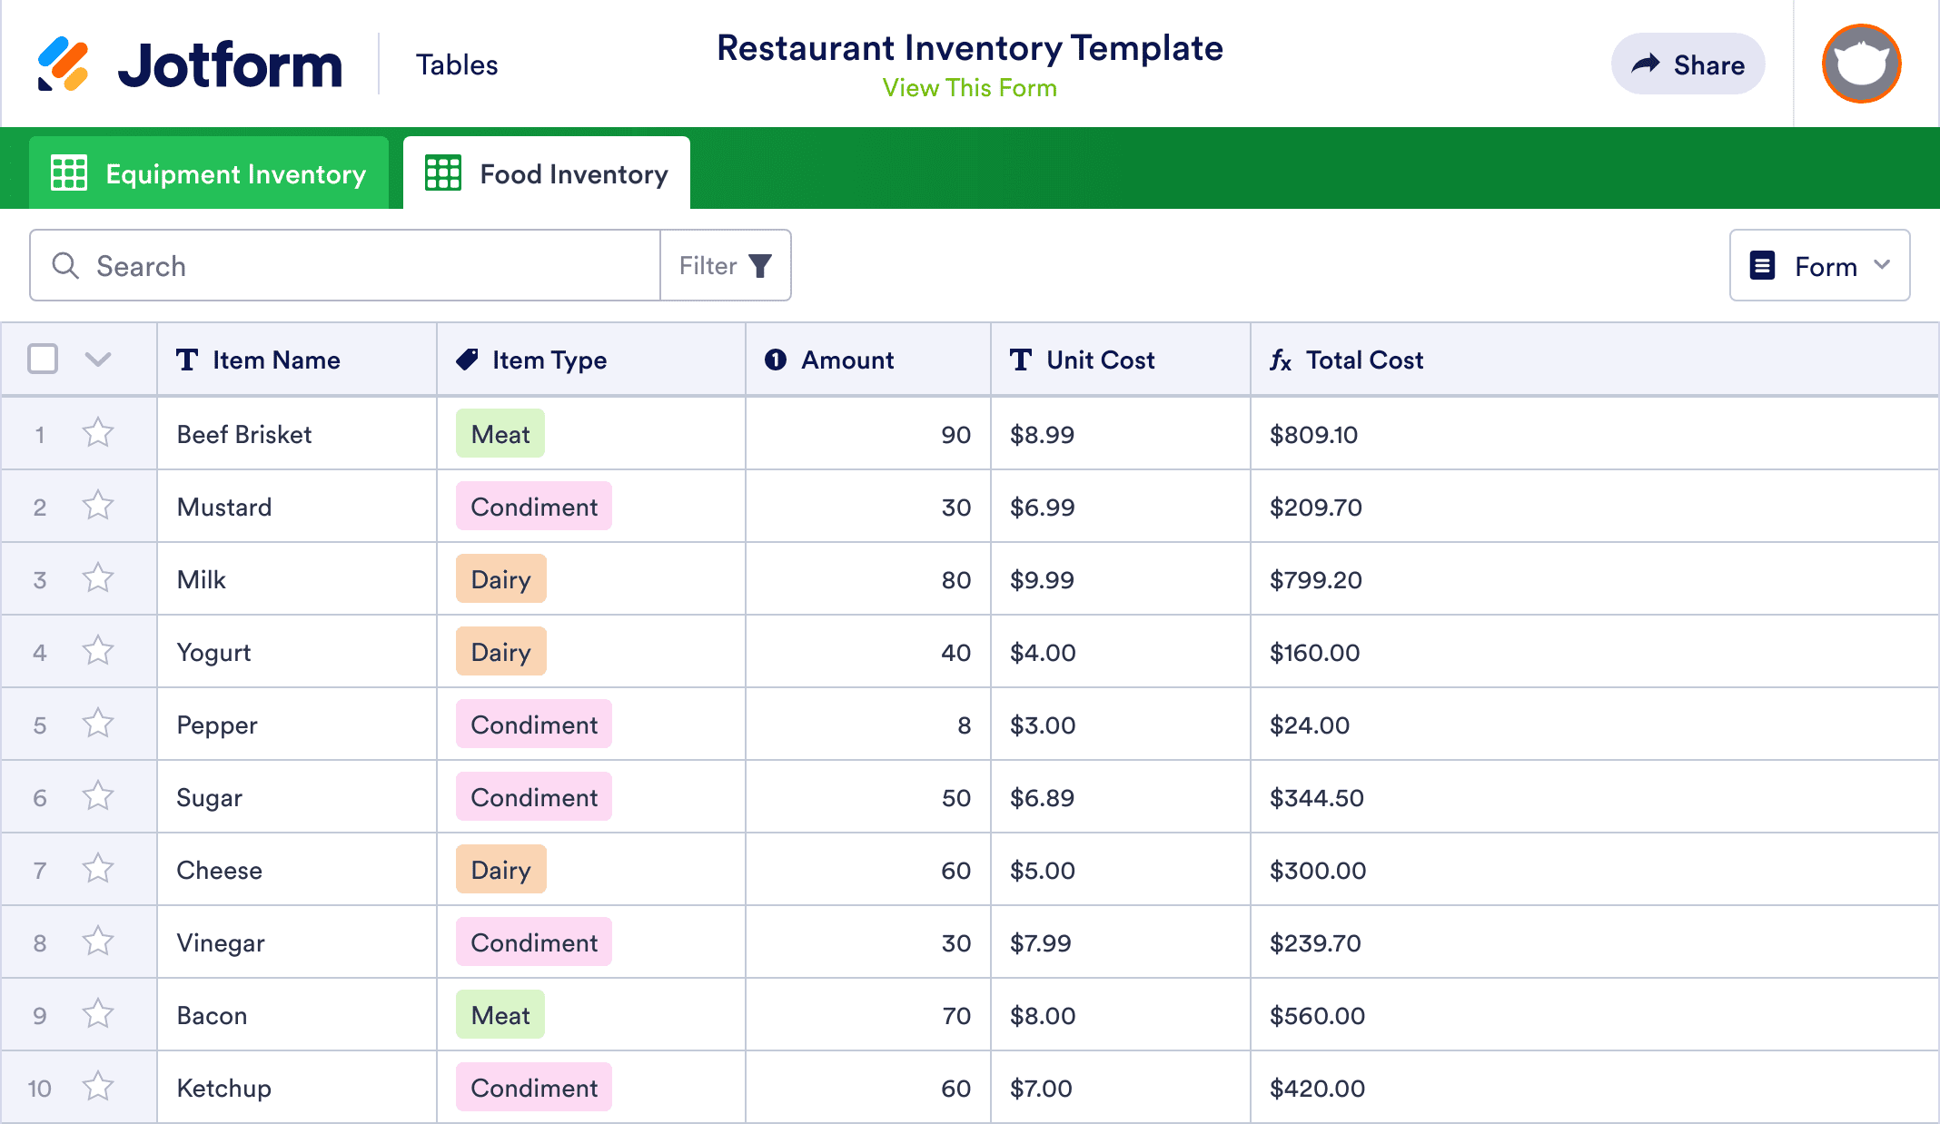Open the user avatar profile icon
The image size is (1940, 1124).
coord(1861,64)
